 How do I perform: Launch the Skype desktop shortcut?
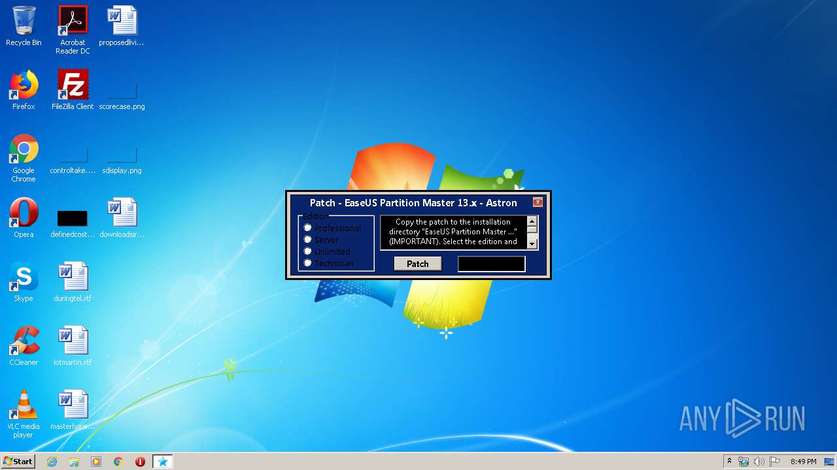[24, 282]
